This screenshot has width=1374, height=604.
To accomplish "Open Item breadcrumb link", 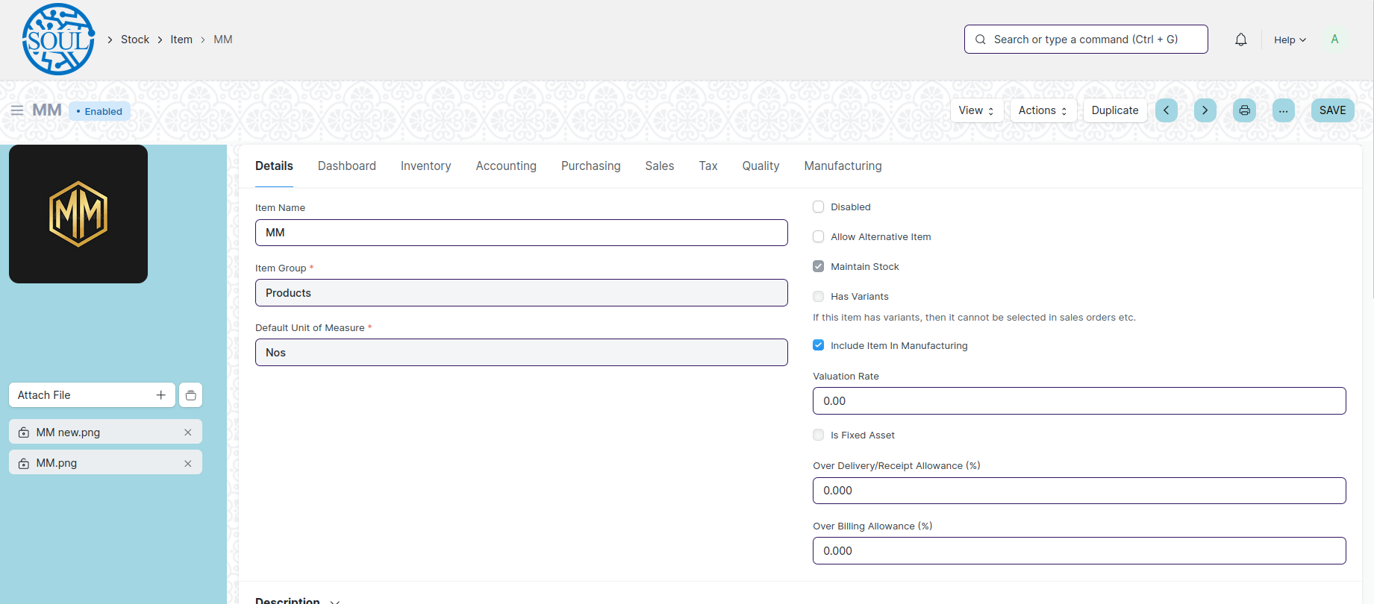I will tap(181, 40).
